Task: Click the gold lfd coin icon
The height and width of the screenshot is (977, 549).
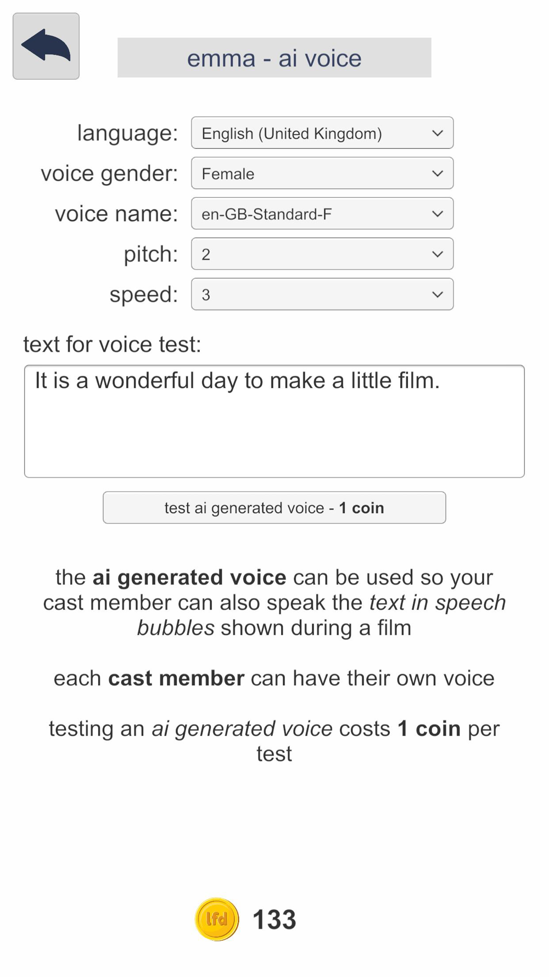Action: [217, 919]
